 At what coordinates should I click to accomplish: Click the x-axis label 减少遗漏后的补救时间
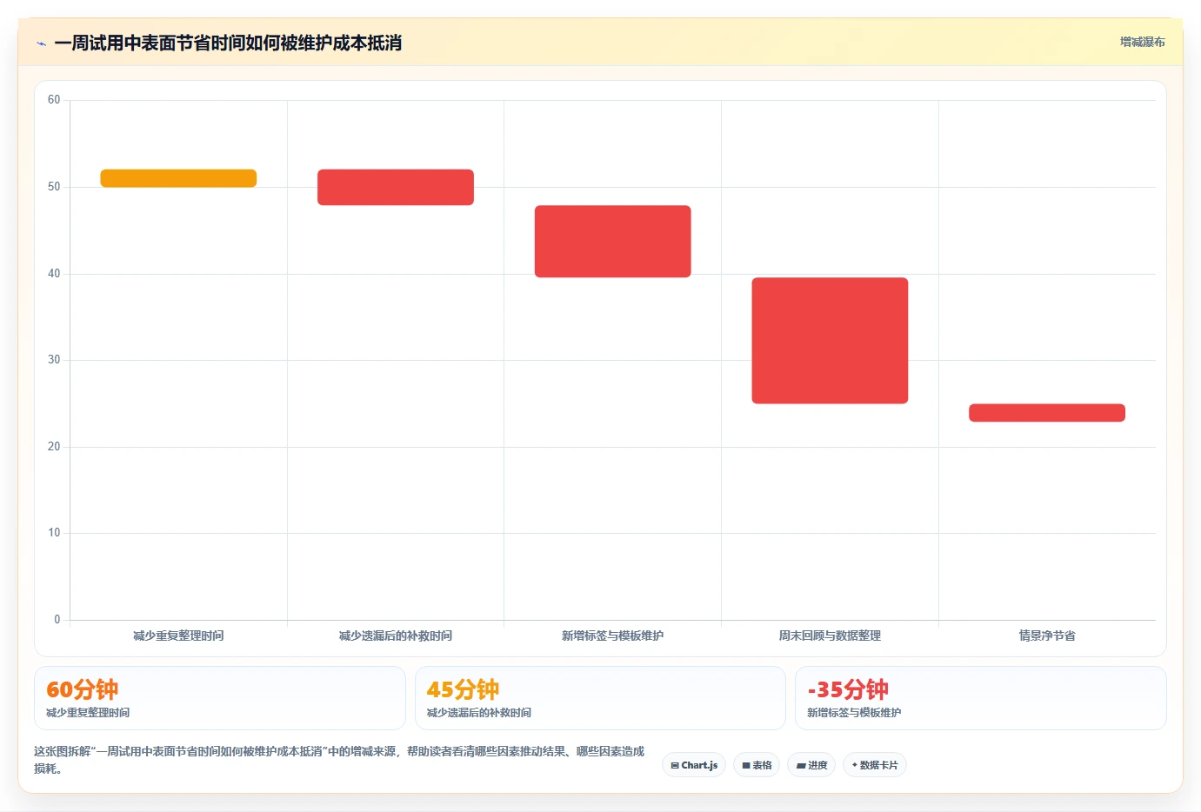(396, 636)
